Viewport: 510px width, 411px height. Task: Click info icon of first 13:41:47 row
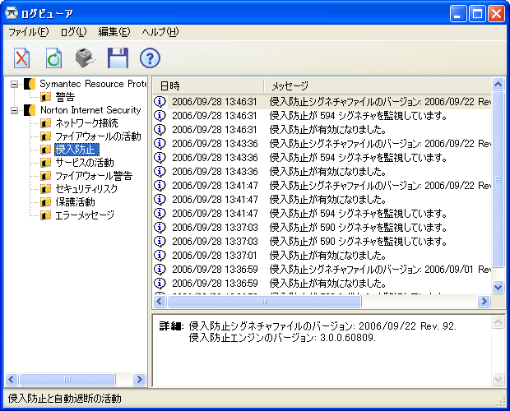[x=160, y=186]
